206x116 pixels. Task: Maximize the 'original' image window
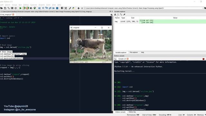(x=102, y=28)
